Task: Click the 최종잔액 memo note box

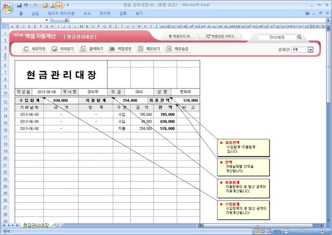Action: (244, 148)
